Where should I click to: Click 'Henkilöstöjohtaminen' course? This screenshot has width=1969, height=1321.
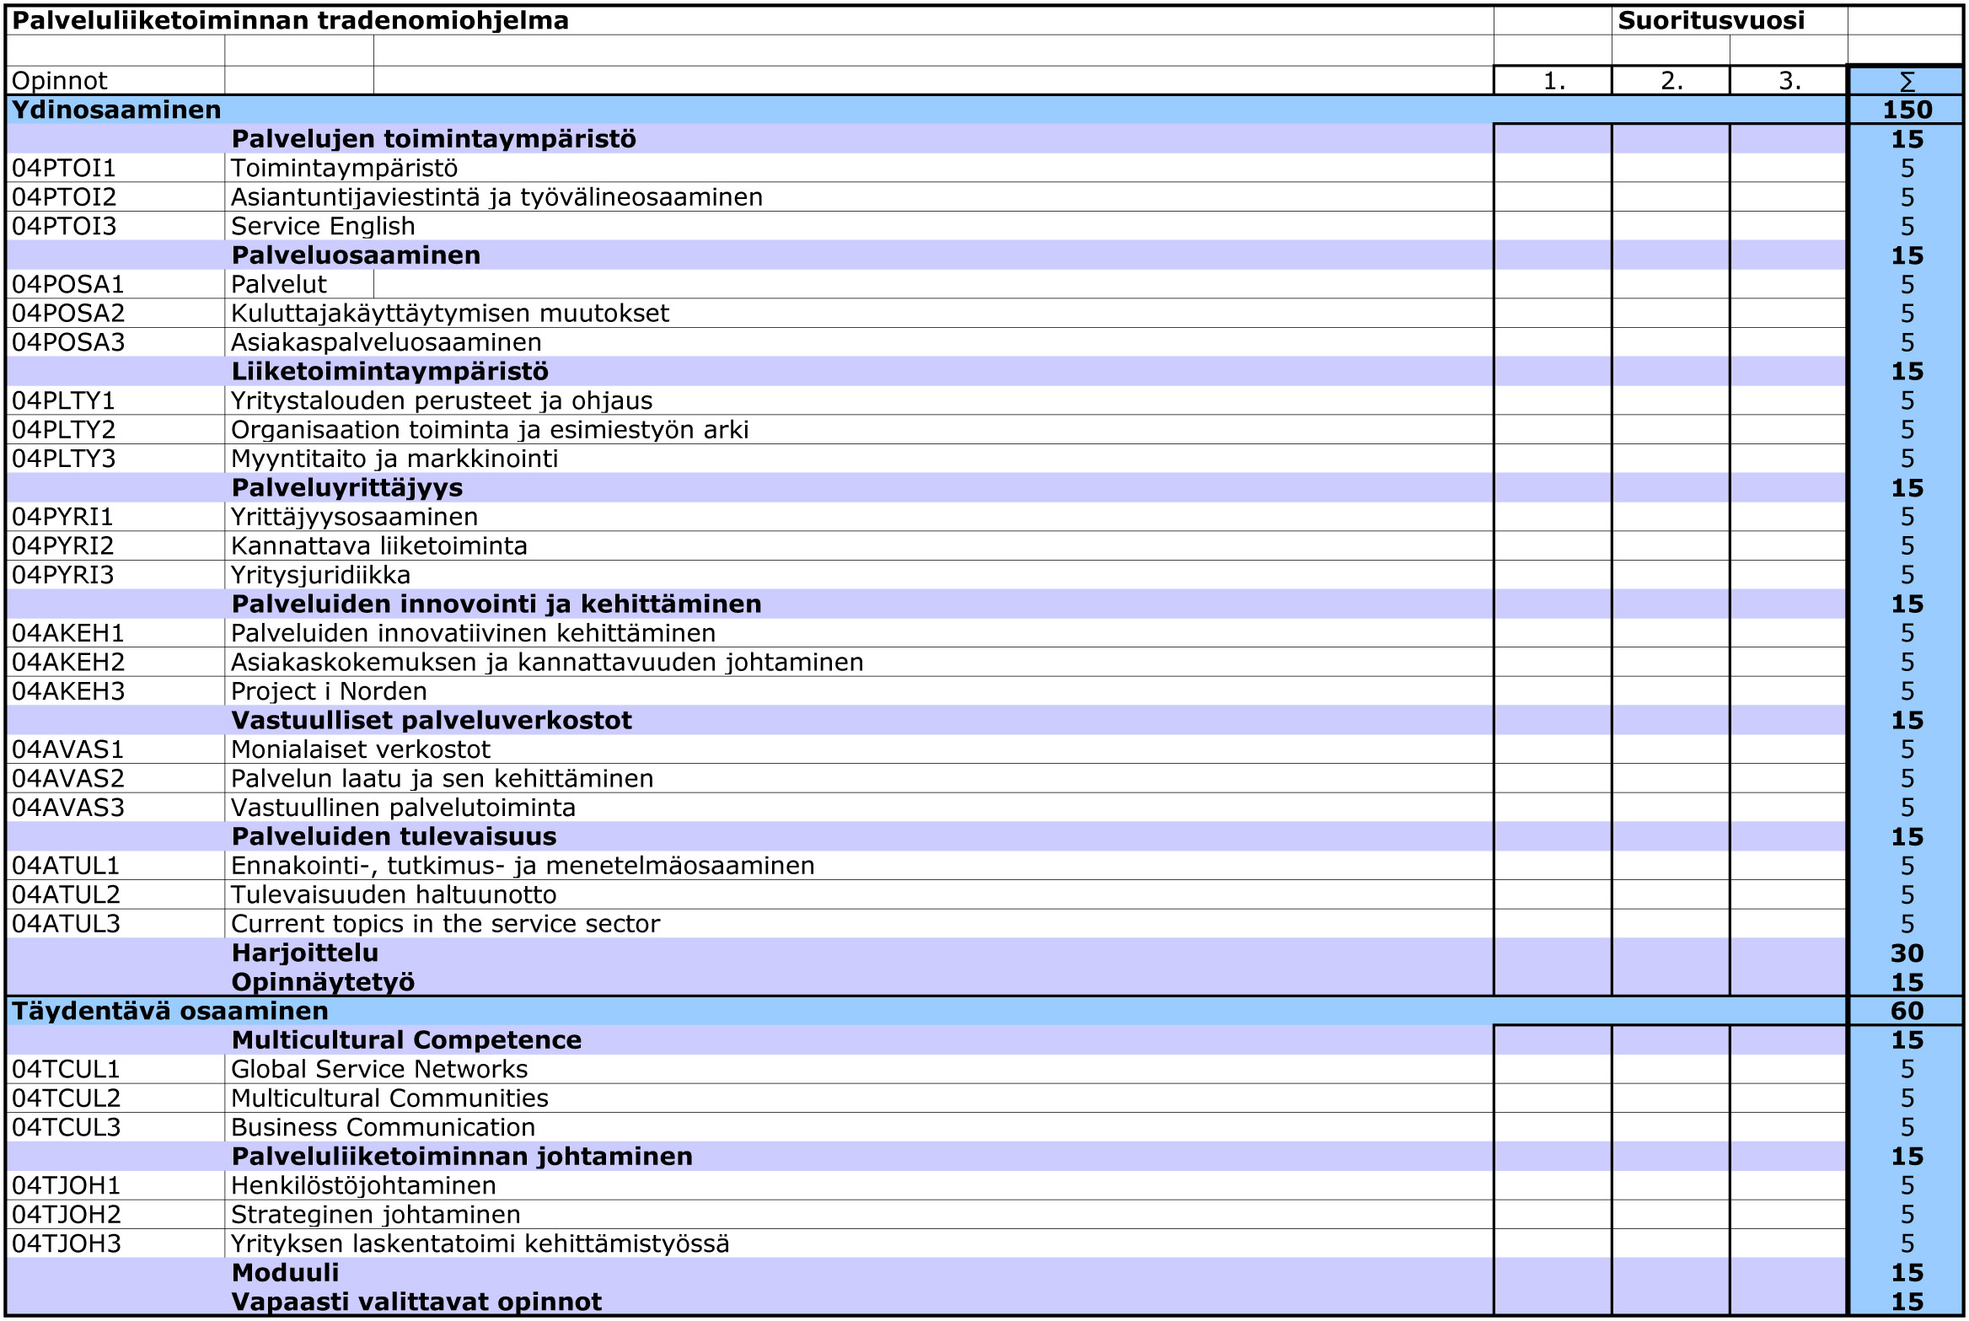click(x=363, y=1186)
